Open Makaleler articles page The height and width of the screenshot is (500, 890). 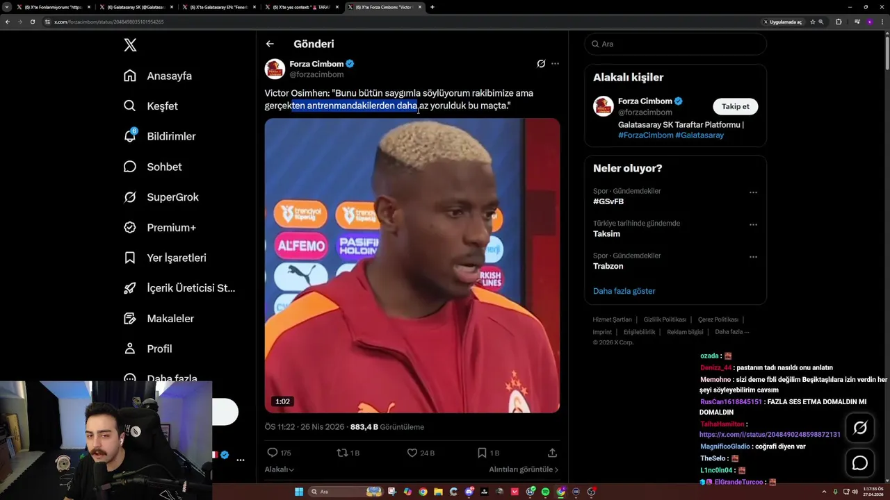click(x=159, y=318)
